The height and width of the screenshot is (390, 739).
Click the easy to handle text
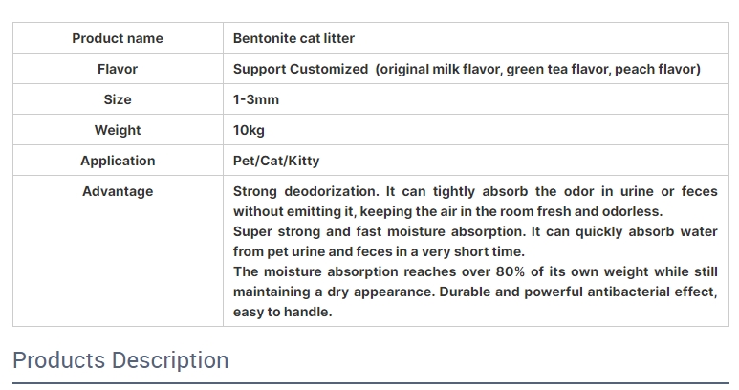[x=283, y=312]
